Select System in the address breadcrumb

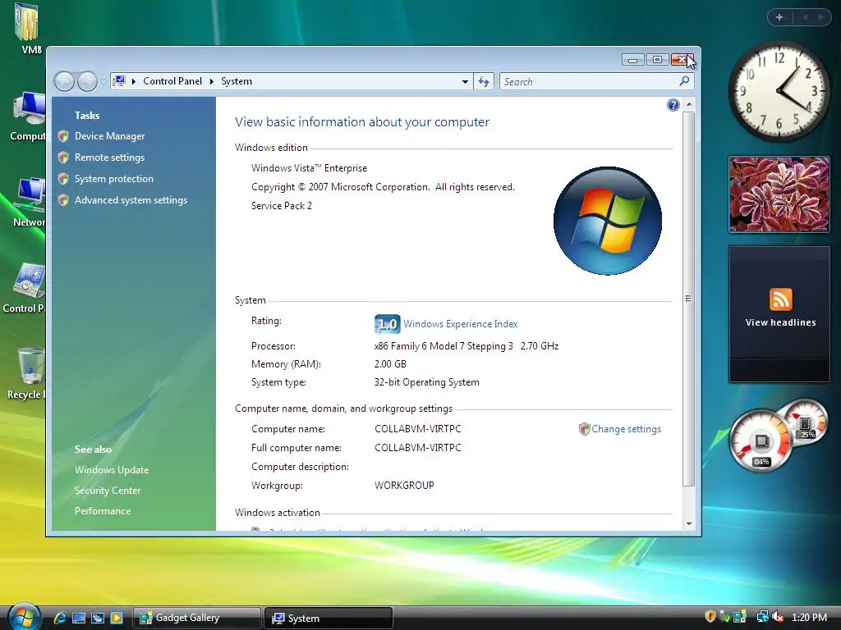(237, 81)
